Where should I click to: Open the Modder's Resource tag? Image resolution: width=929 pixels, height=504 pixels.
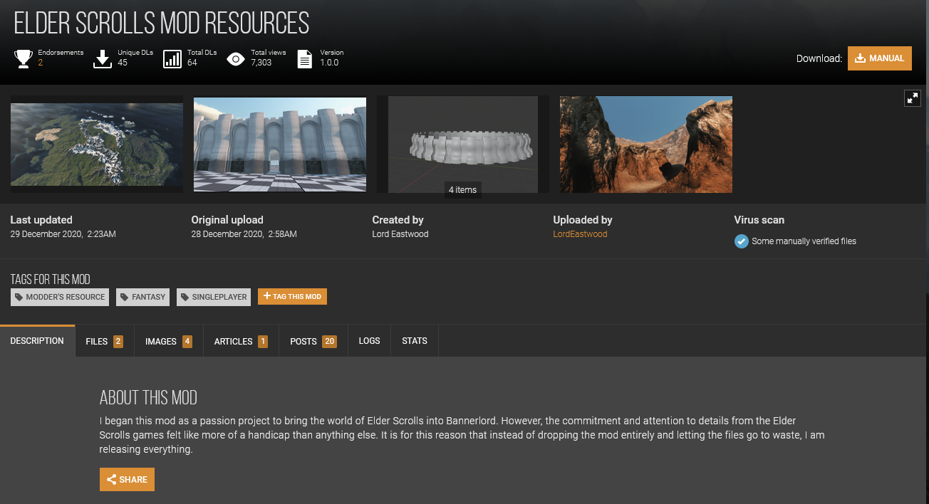click(60, 297)
